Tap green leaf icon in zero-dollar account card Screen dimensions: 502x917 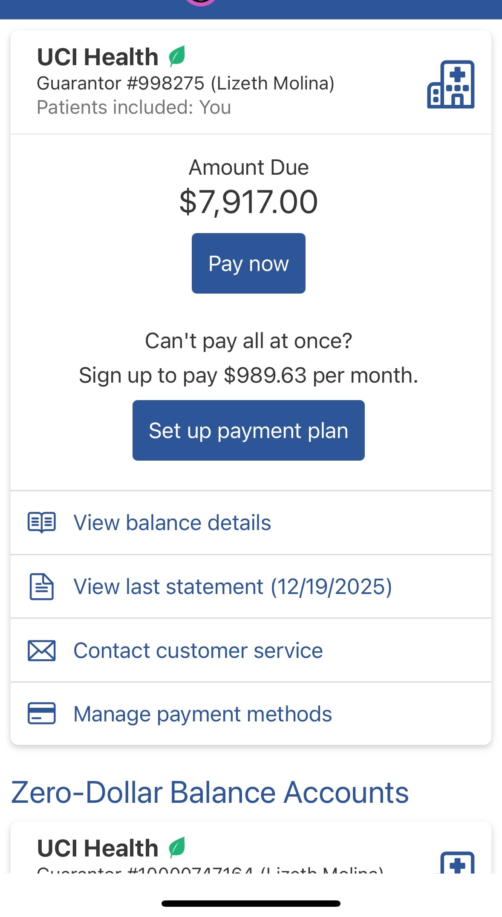pyautogui.click(x=177, y=847)
